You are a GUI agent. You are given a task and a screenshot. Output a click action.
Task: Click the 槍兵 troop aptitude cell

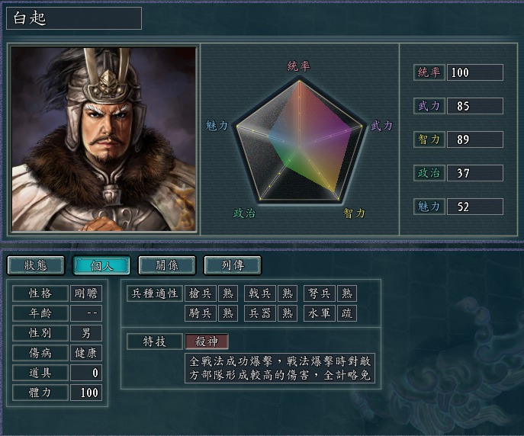(201, 293)
